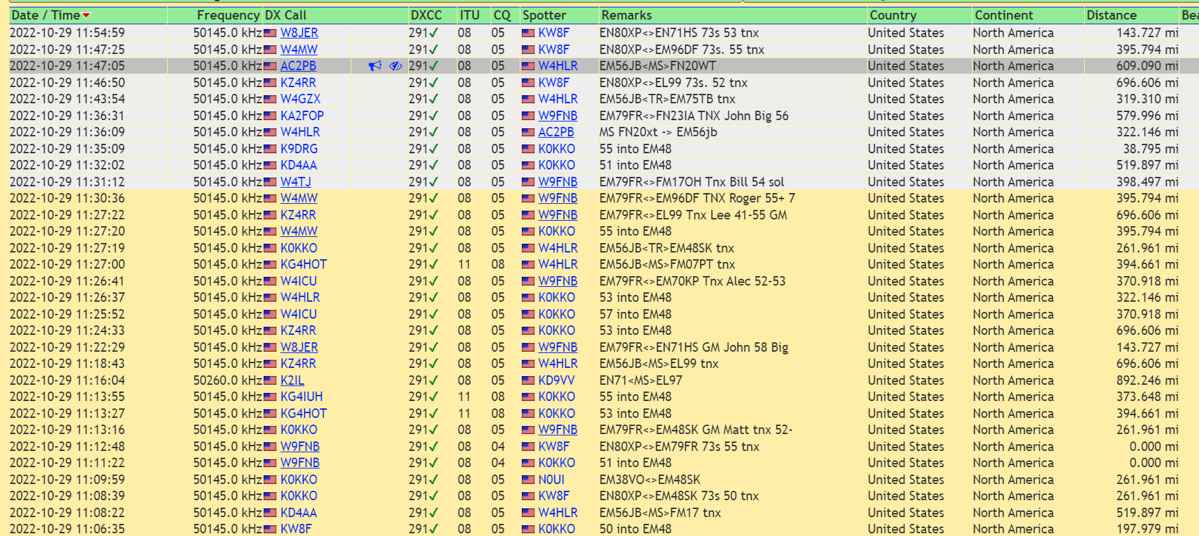Click the flag icon beside spotter KD9VV
Image resolution: width=1199 pixels, height=536 pixels.
[x=529, y=380]
